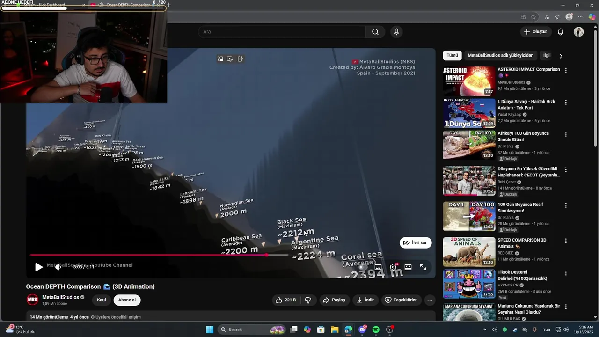Open options for 100 Gün Resif video
The height and width of the screenshot is (337, 599).
pos(566,205)
